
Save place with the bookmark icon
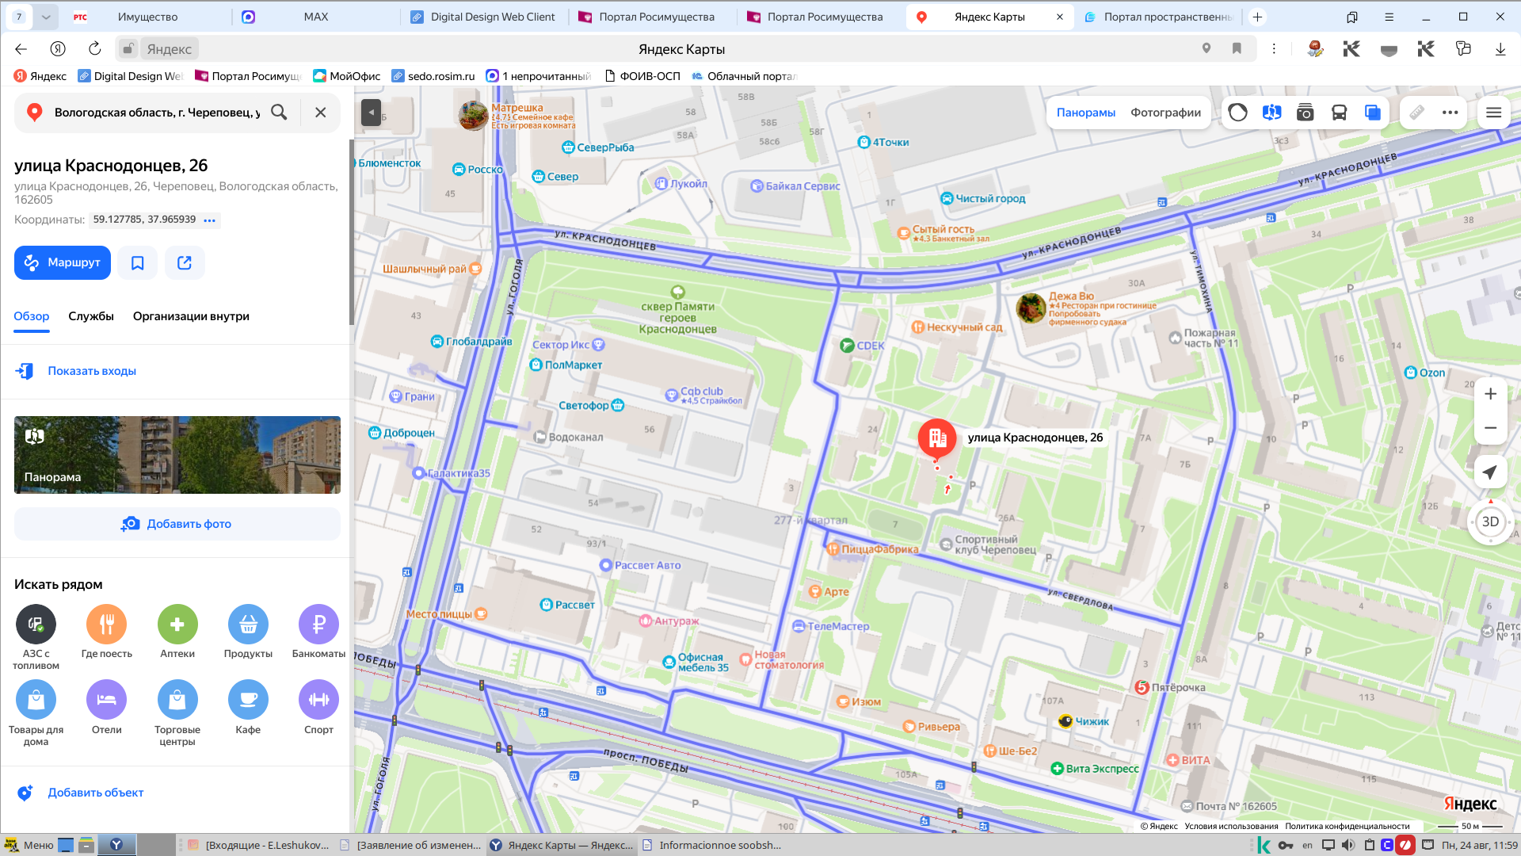[x=138, y=262]
